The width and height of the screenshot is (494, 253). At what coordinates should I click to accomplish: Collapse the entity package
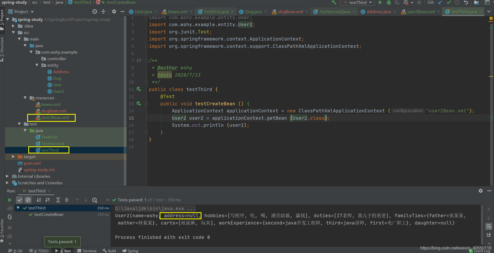(x=37, y=65)
